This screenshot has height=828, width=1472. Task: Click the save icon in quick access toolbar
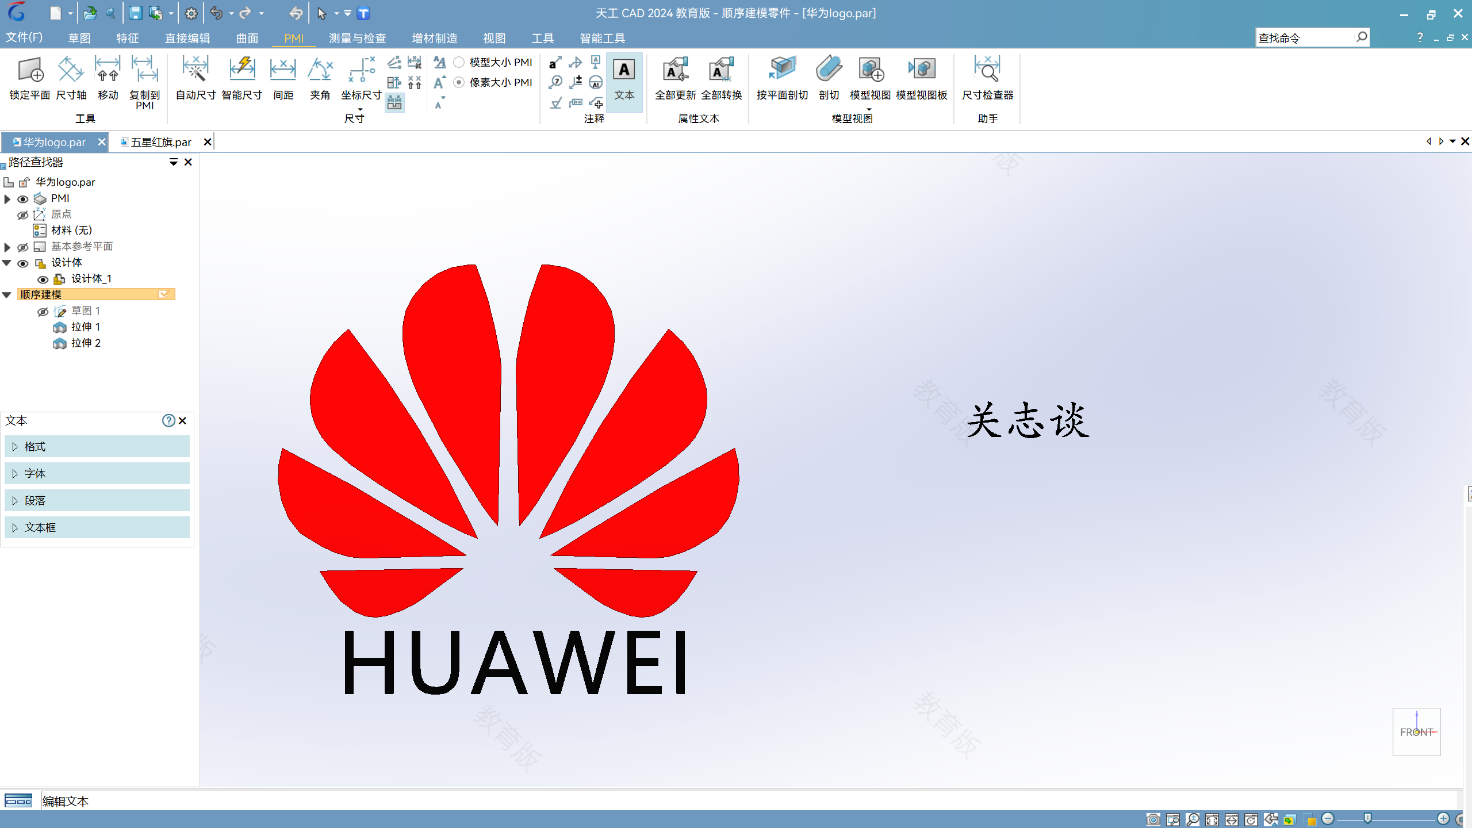(135, 13)
